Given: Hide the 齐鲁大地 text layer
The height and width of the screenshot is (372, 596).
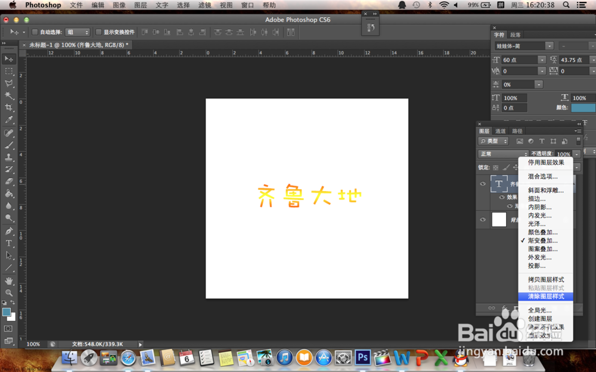Looking at the screenshot, I should click(483, 183).
